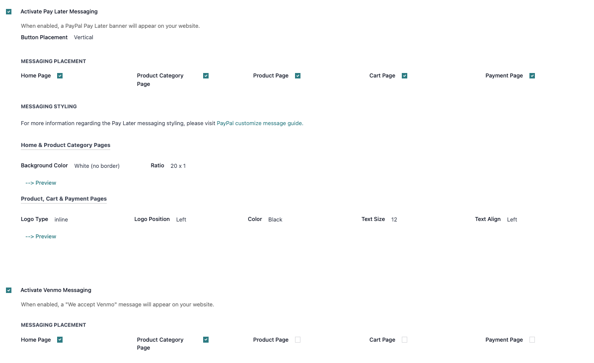Viewport: 594px width, 363px height.
Task: Uncheck Activate Pay Later Messaging checkbox
Action: 8,11
